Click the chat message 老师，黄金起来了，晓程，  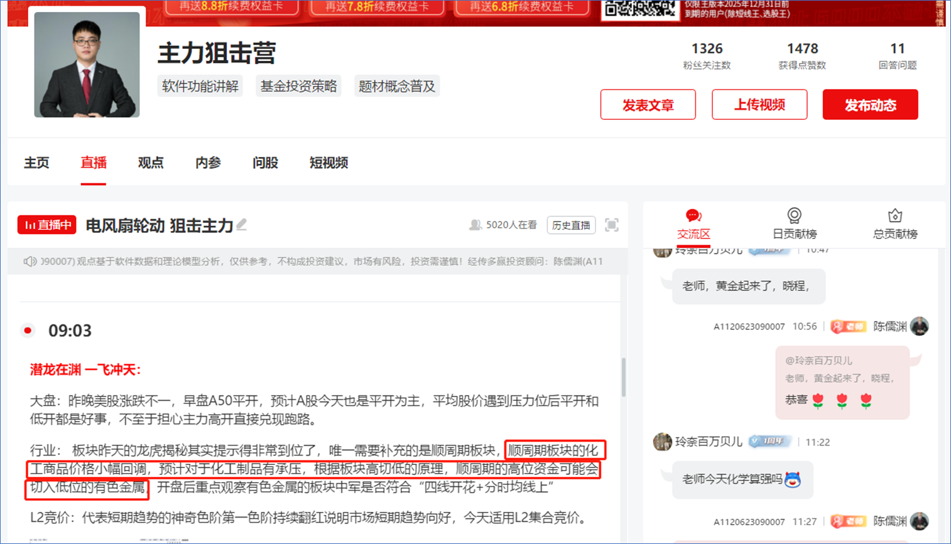tap(748, 286)
